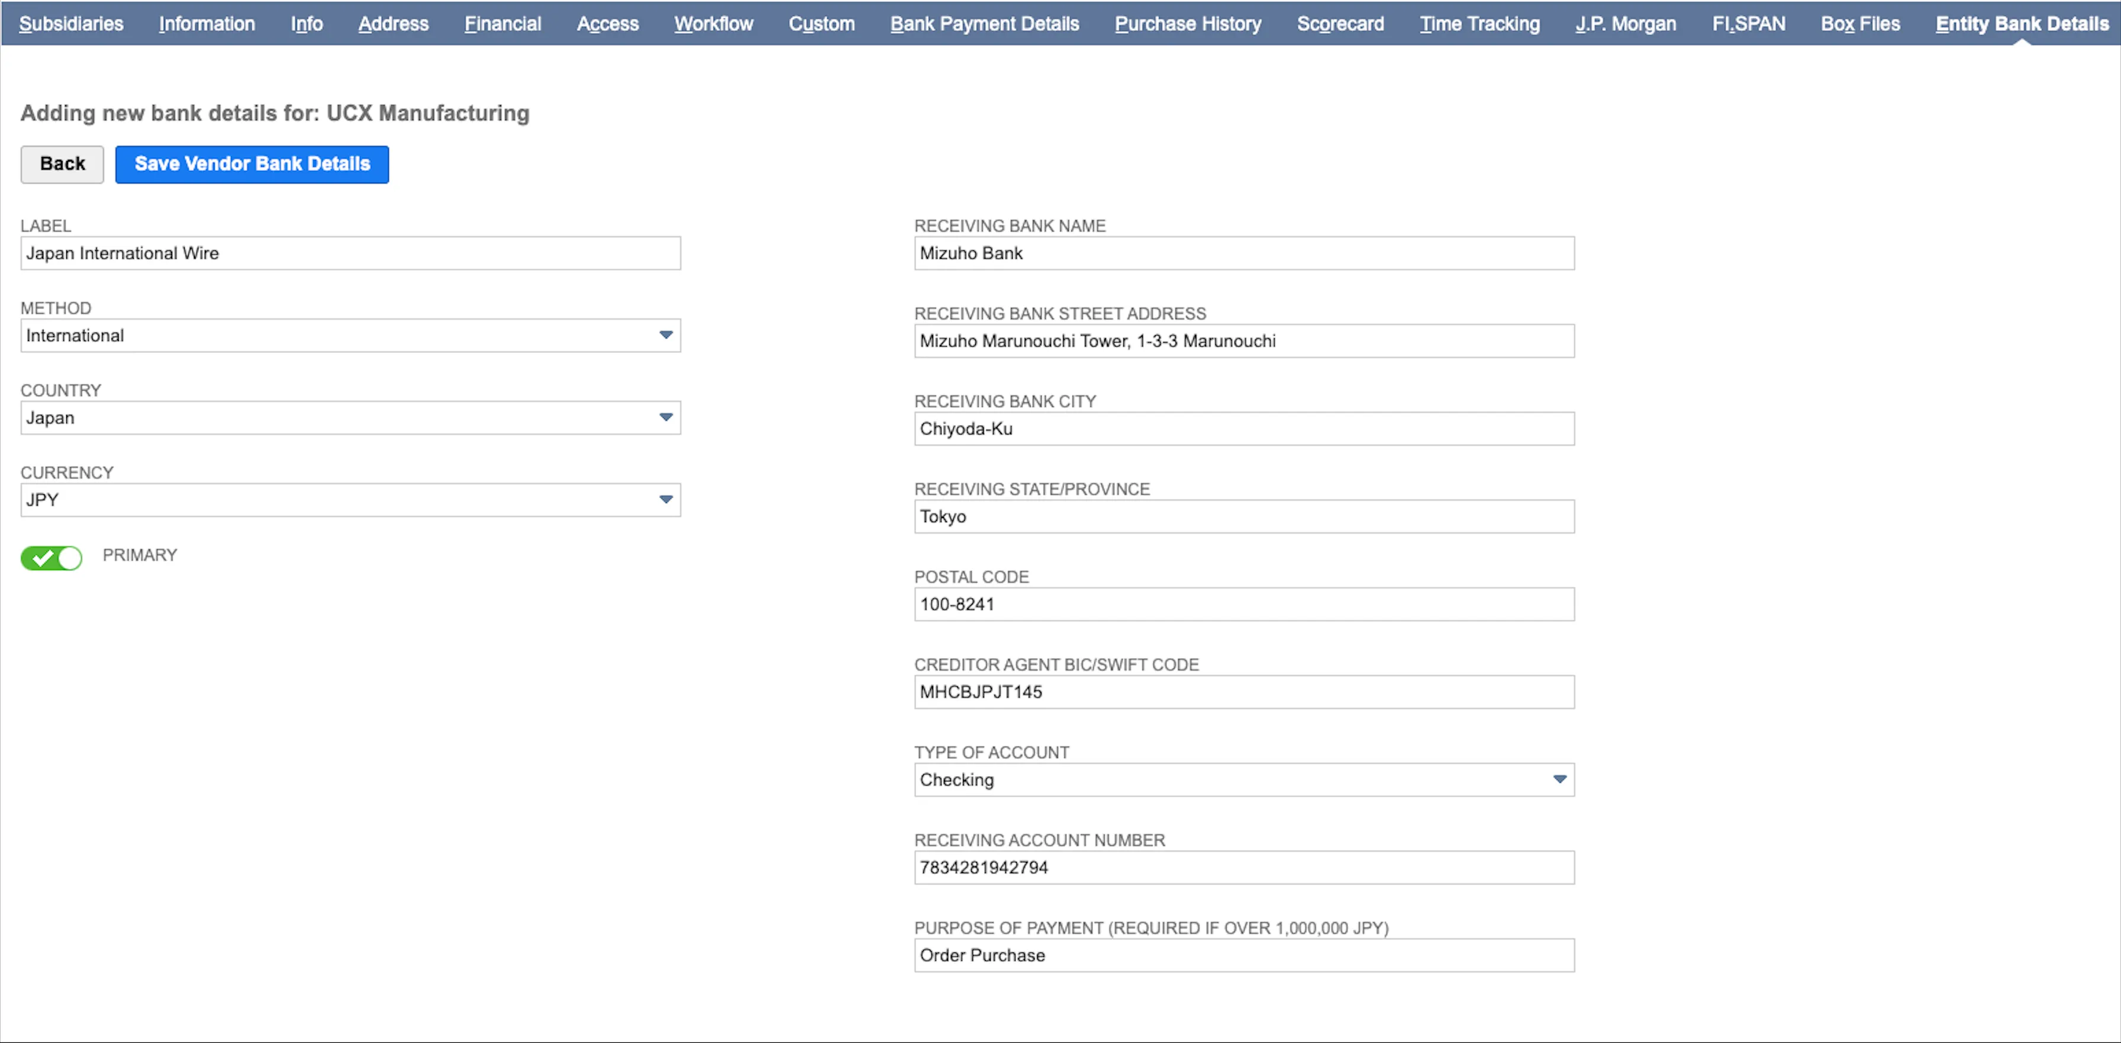The width and height of the screenshot is (2121, 1043).
Task: Select the Access tab
Action: (608, 24)
